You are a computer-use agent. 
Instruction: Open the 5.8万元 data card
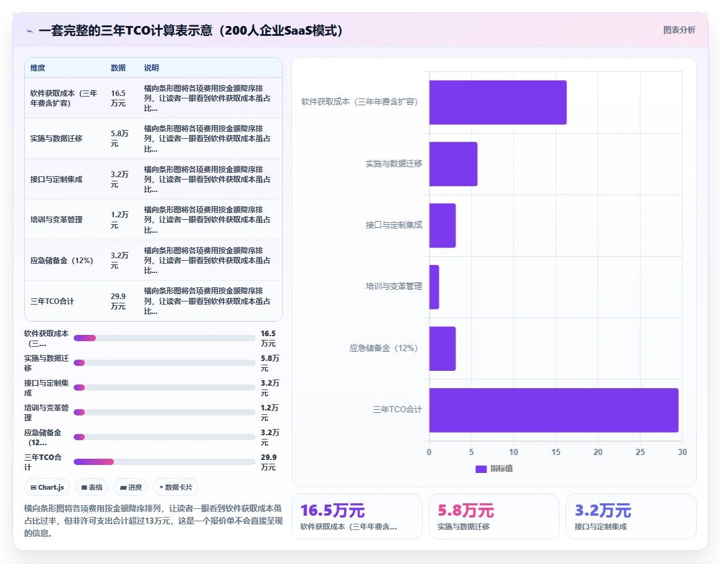(x=494, y=516)
